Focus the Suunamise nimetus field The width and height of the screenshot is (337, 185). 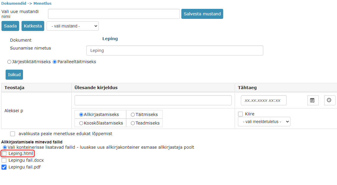(x=175, y=50)
